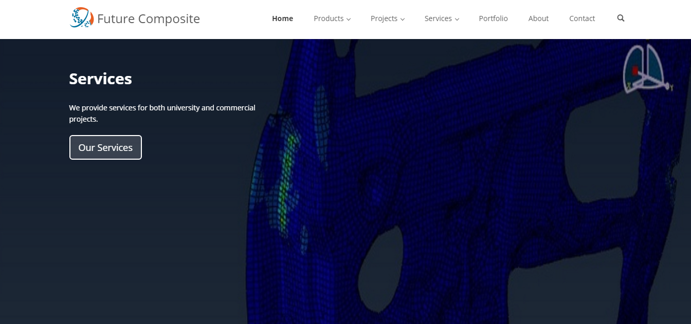
Task: Open the Contact page
Action: 582,18
